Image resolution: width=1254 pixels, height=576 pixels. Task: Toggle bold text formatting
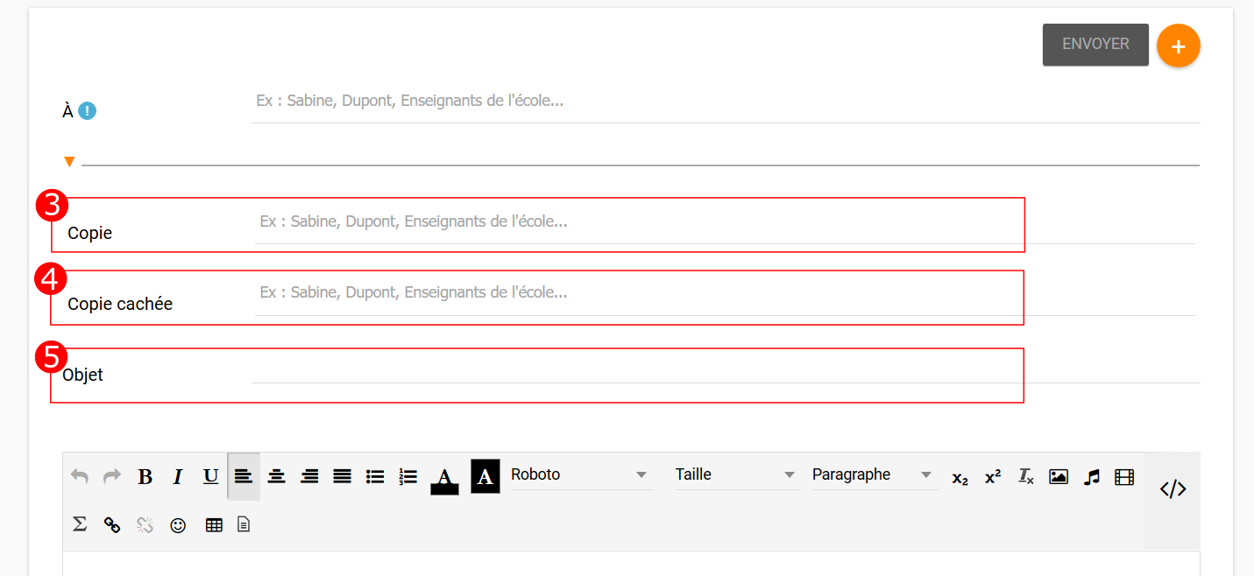(x=145, y=477)
